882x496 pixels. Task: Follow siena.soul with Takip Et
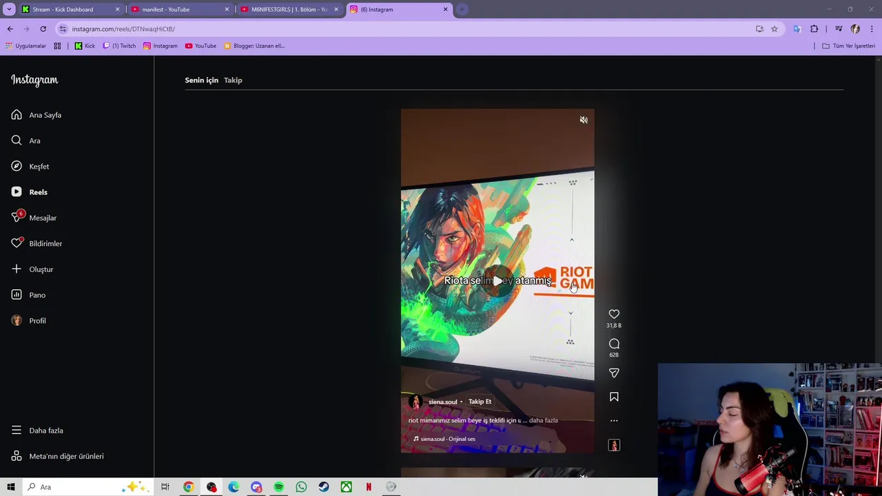pos(480,402)
